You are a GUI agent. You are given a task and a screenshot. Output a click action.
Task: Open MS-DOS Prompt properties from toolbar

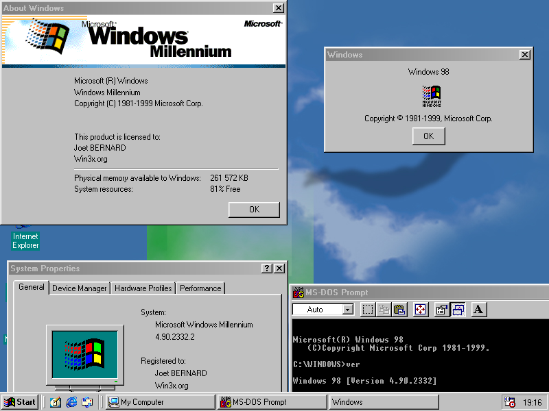[442, 310]
